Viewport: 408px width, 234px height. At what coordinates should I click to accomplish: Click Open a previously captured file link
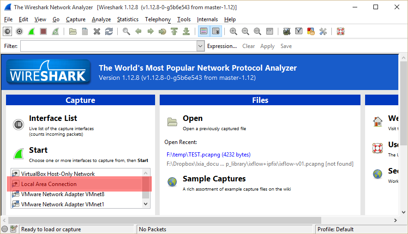click(x=215, y=129)
